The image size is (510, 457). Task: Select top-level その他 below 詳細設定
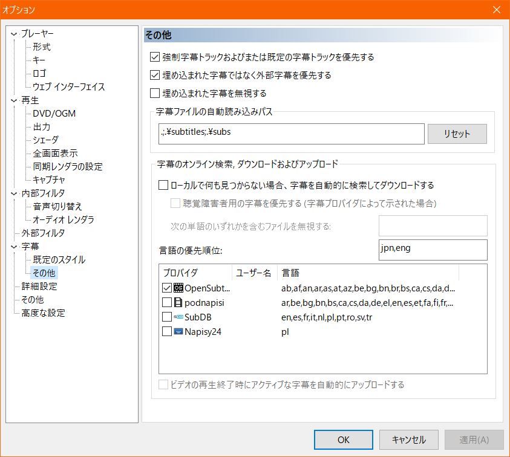click(32, 300)
